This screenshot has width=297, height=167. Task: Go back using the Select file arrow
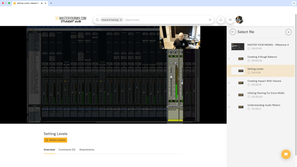click(233, 32)
